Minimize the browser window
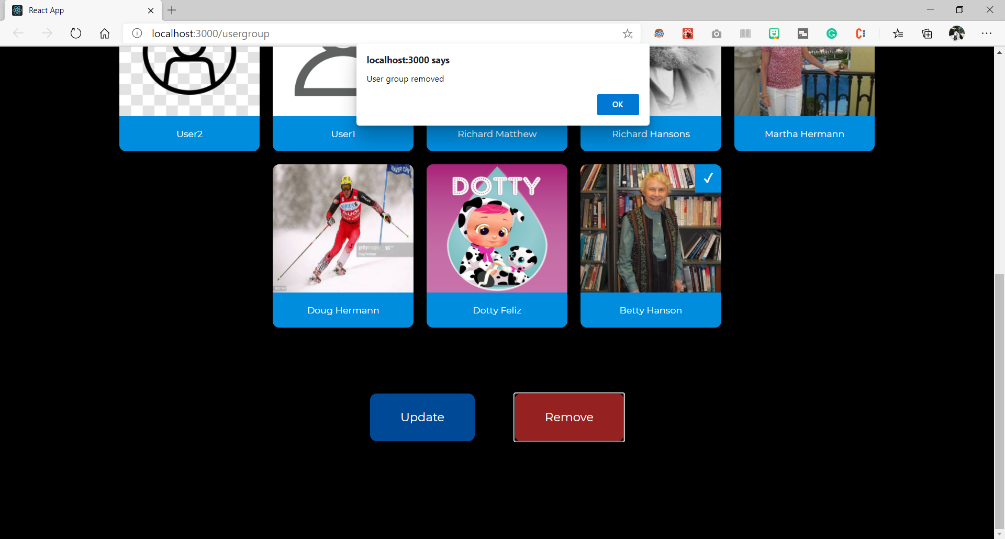This screenshot has height=539, width=1005. point(930,9)
